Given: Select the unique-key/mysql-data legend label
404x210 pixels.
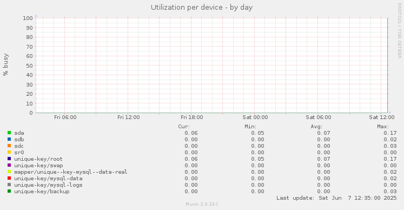Looking at the screenshot, I should pos(48,179).
